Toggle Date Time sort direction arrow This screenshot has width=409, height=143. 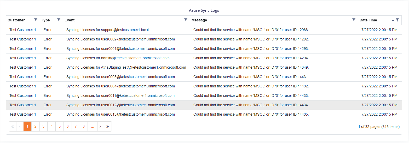[x=393, y=21]
